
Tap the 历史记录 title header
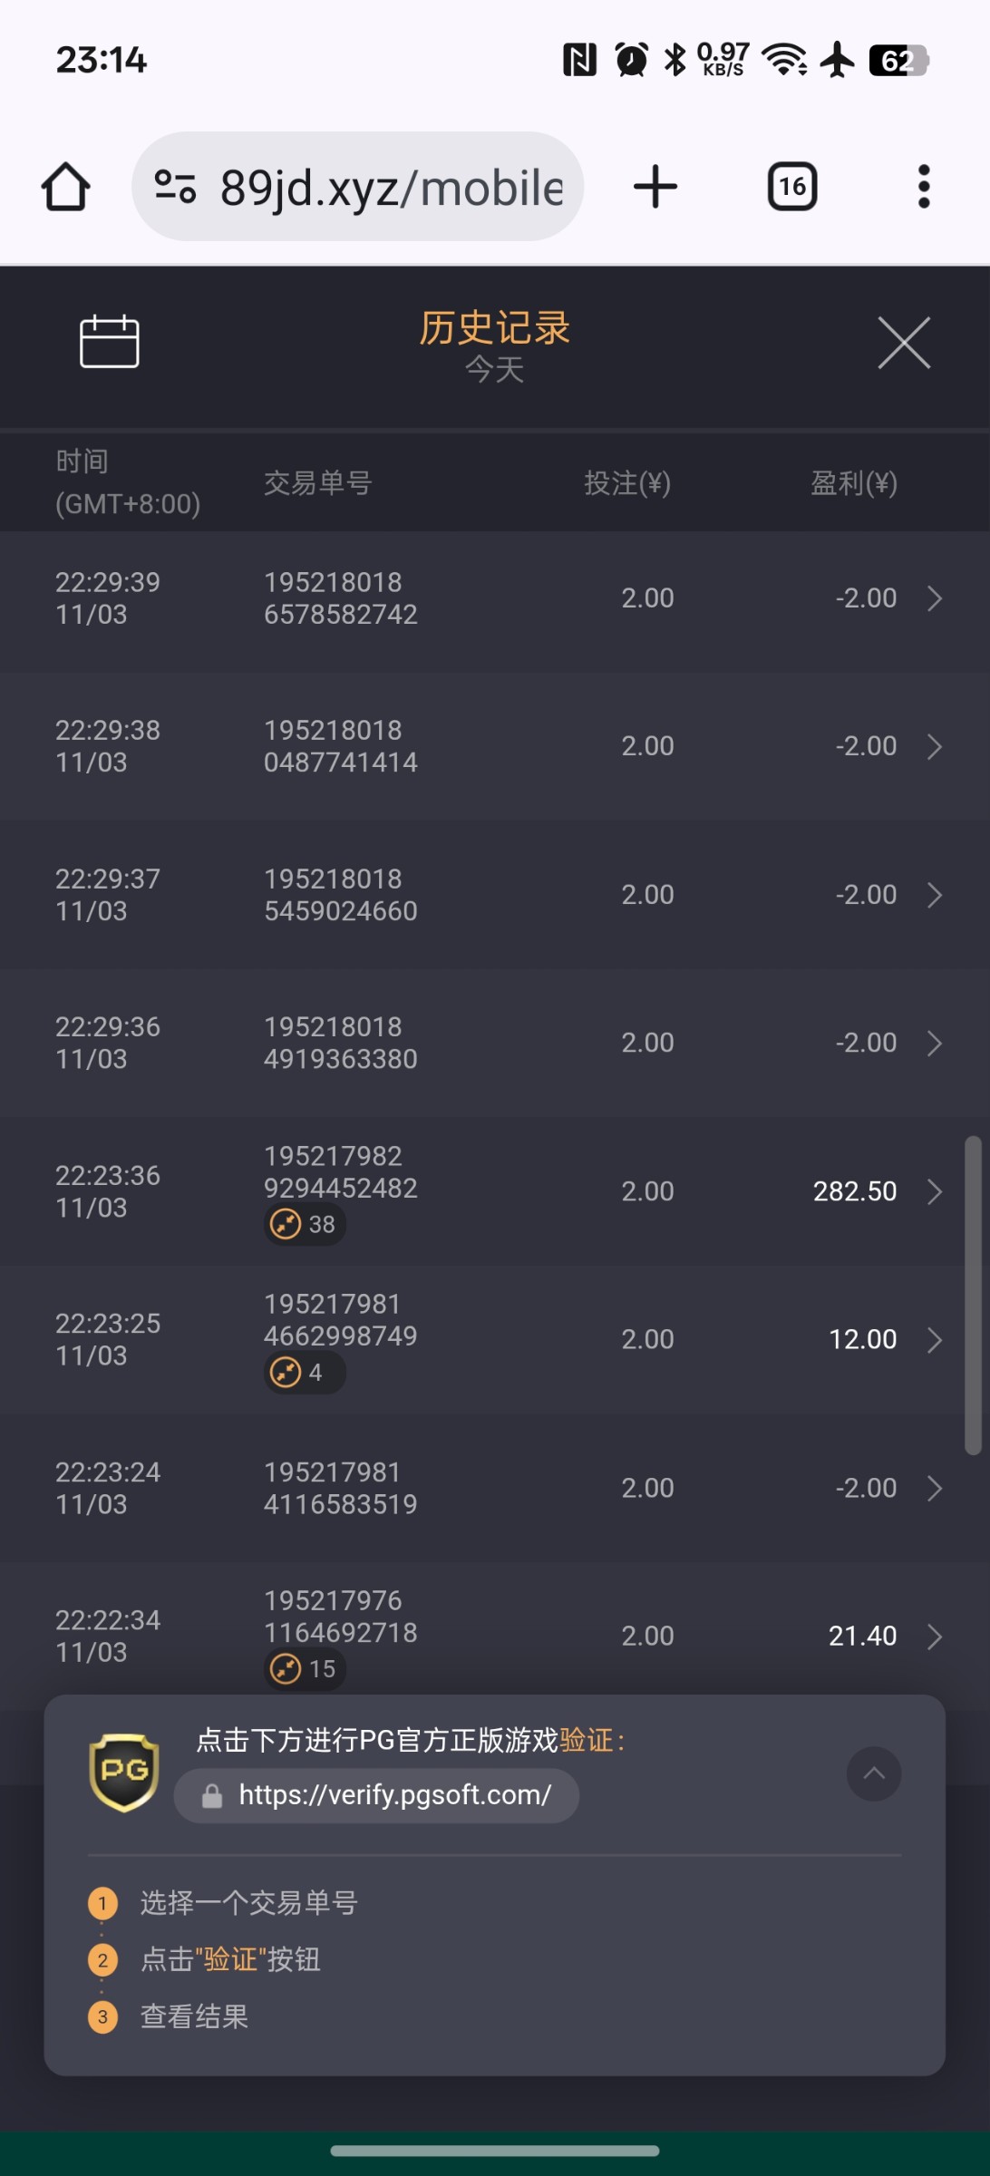click(x=495, y=328)
